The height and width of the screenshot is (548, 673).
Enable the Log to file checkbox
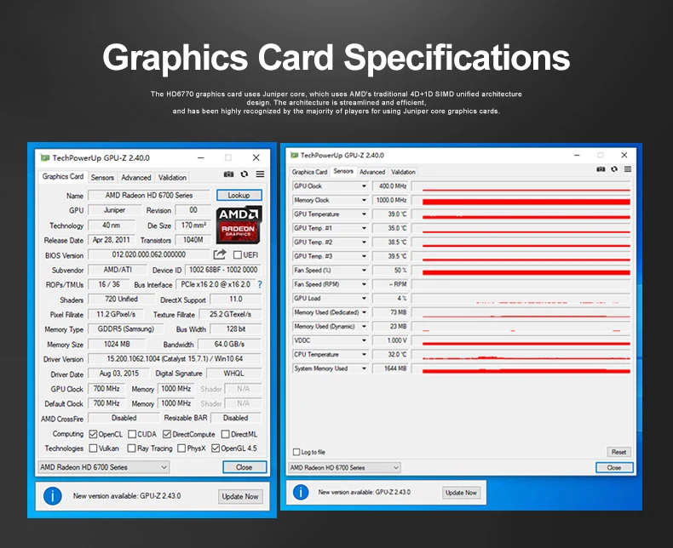point(296,452)
